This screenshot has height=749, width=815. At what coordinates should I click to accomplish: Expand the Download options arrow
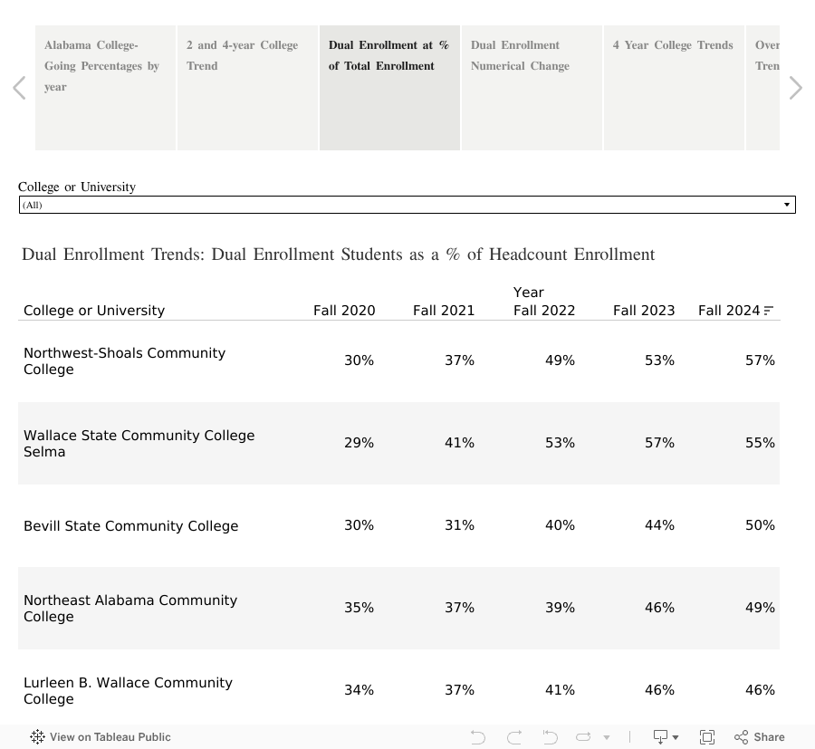(x=676, y=737)
